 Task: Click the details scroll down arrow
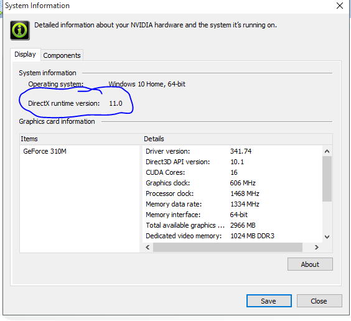coord(327,237)
